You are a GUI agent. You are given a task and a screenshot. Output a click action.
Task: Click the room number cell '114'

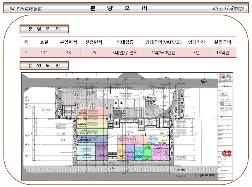click(x=44, y=52)
